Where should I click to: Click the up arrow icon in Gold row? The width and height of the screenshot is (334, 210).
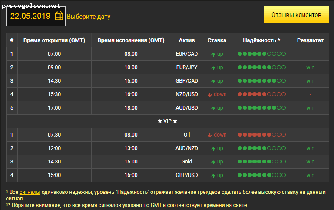213,162
